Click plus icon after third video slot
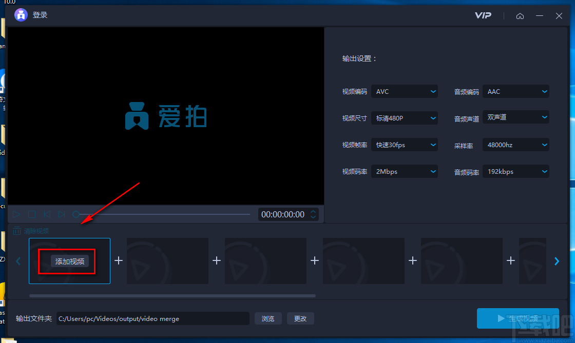Image resolution: width=575 pixels, height=343 pixels. [x=315, y=260]
